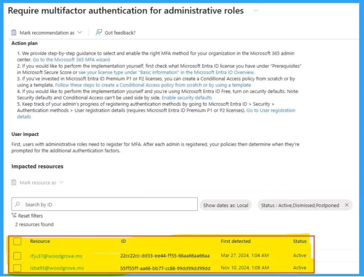This screenshot has height=277, width=364.
Task: Sort by the ID column header
Action: tap(123, 241)
